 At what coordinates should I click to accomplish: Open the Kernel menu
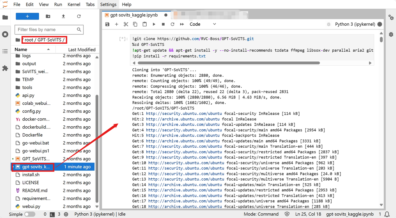74,4
